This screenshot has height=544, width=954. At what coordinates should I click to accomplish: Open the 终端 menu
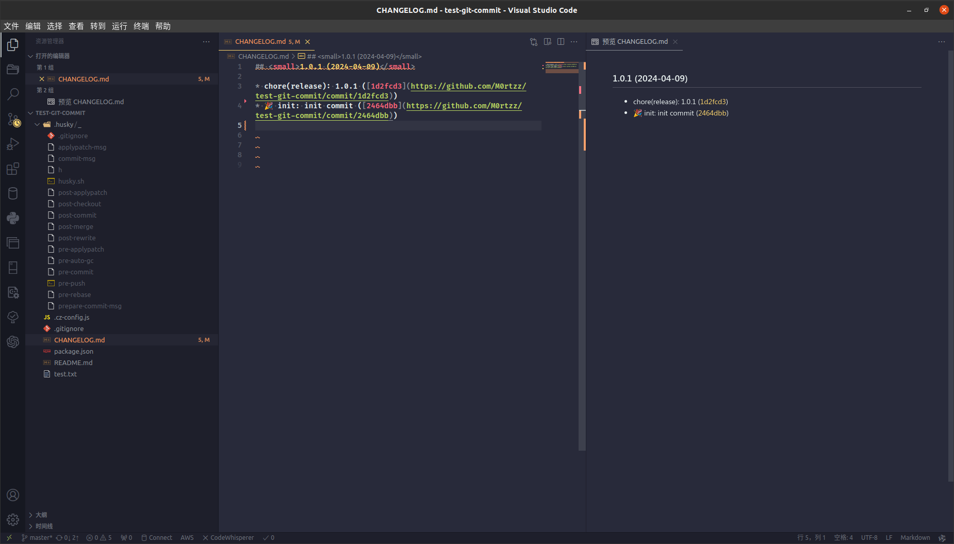141,26
